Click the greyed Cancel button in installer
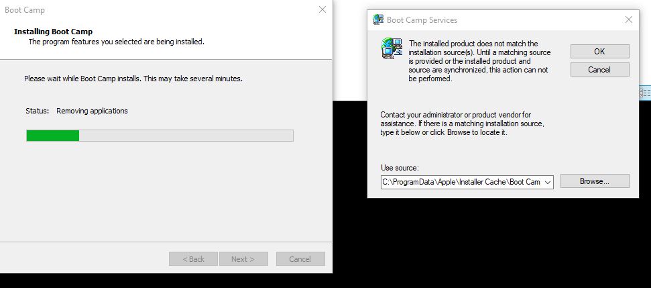Image resolution: width=651 pixels, height=288 pixels. (300, 259)
